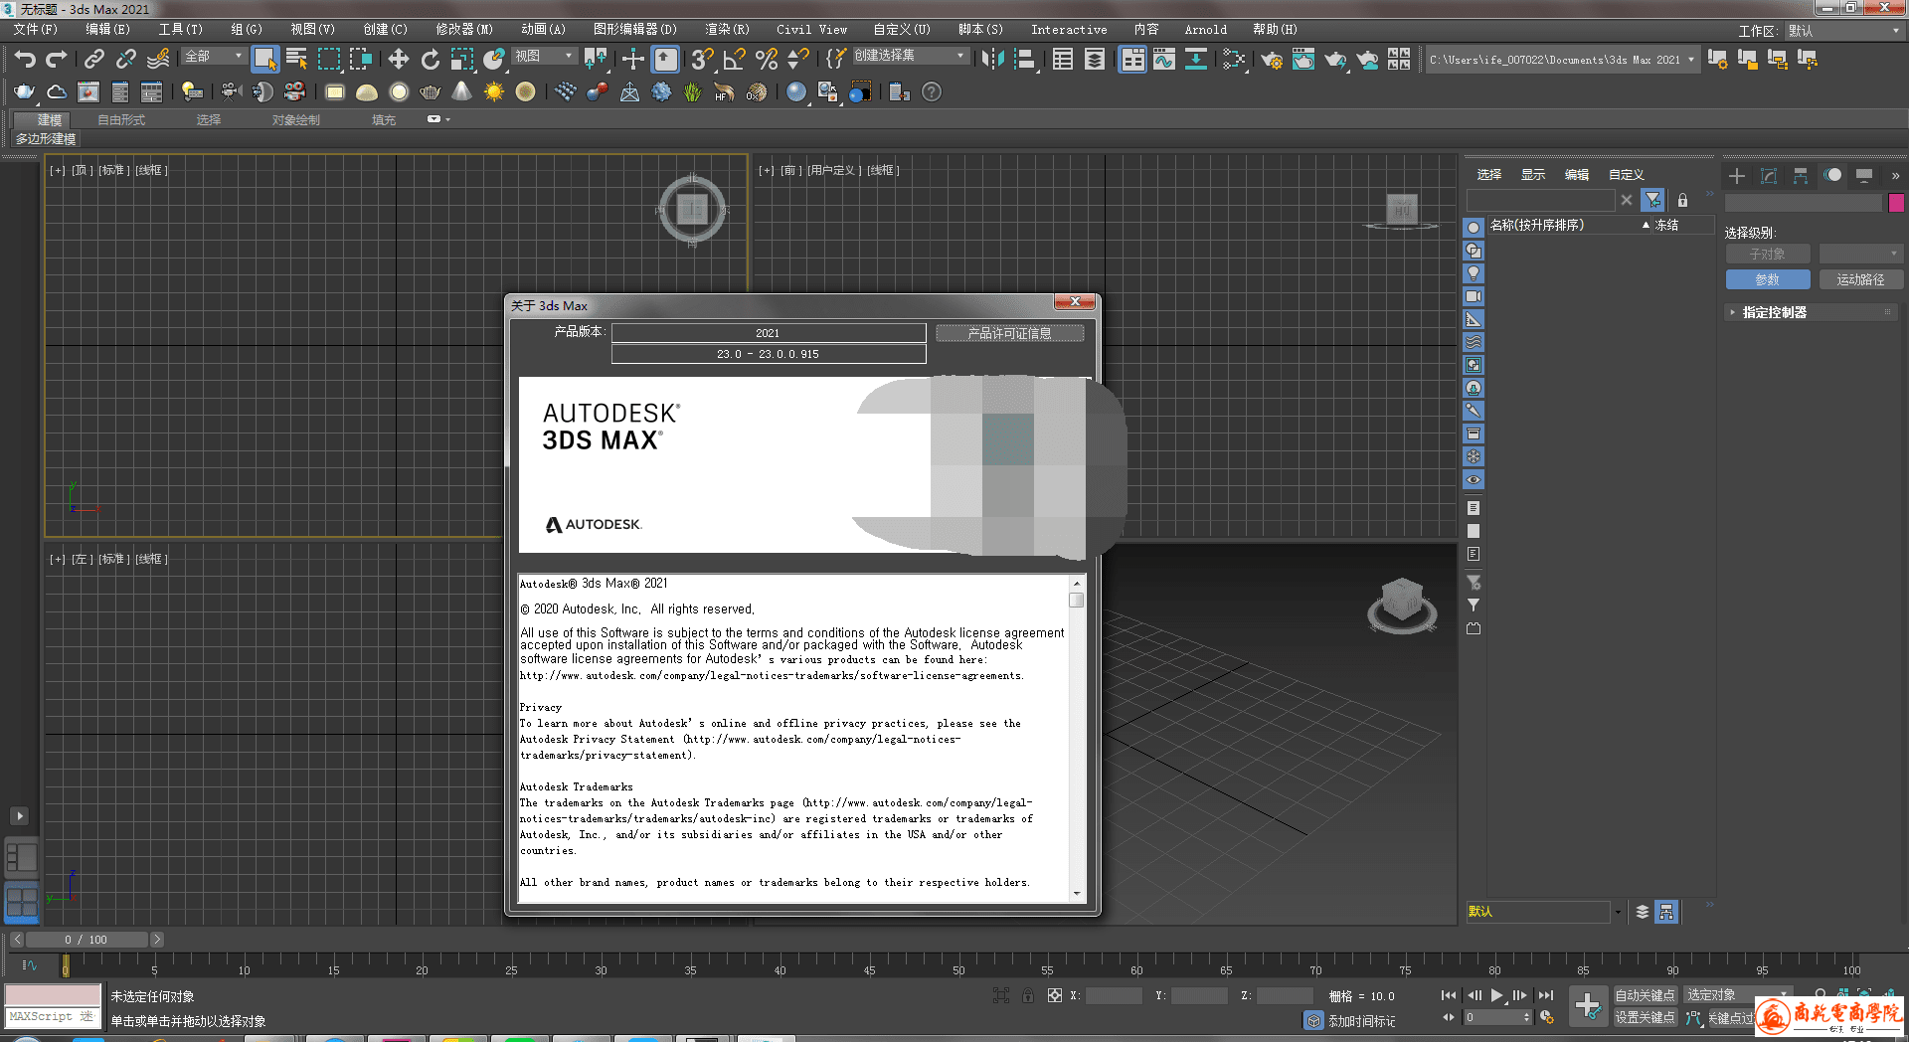Viewport: 1909px width, 1042px height.
Task: Go to the end frame button
Action: point(1545,995)
